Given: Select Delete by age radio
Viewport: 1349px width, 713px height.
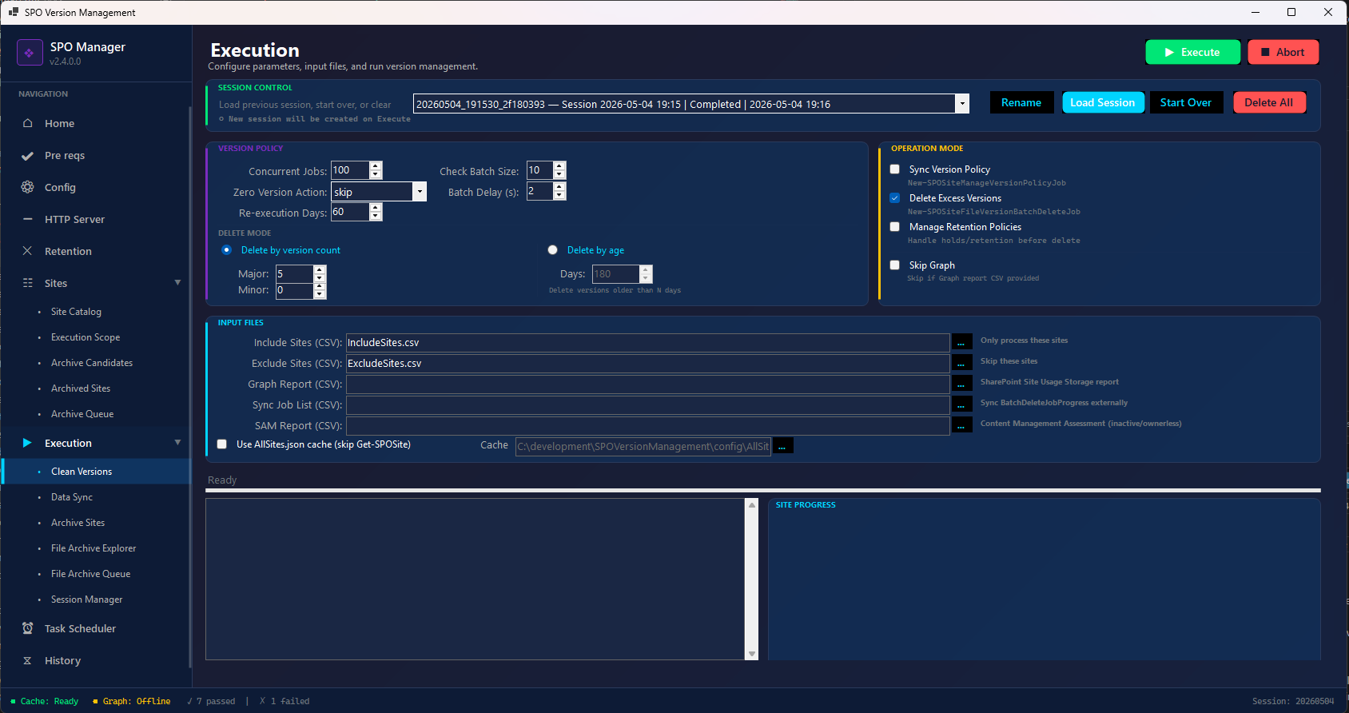Looking at the screenshot, I should pyautogui.click(x=553, y=250).
